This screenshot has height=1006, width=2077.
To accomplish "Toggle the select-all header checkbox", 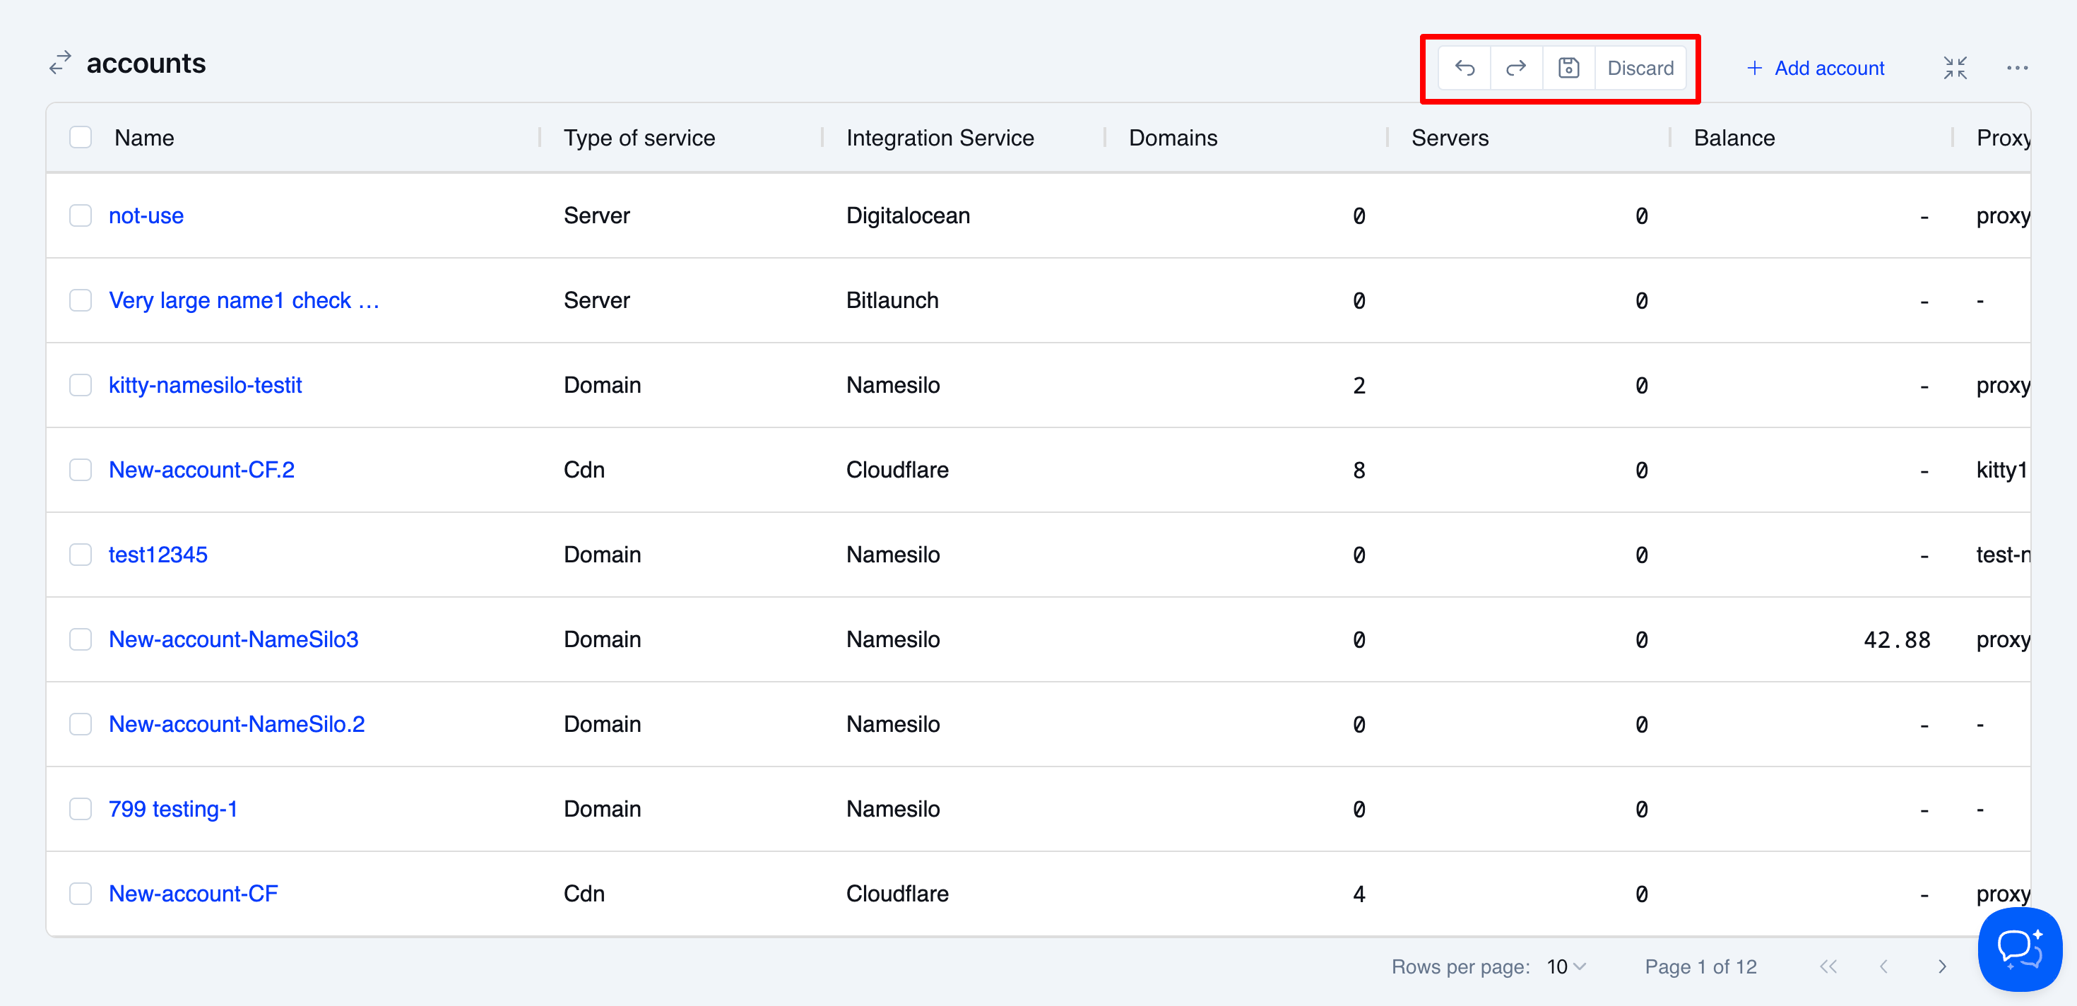I will click(81, 137).
